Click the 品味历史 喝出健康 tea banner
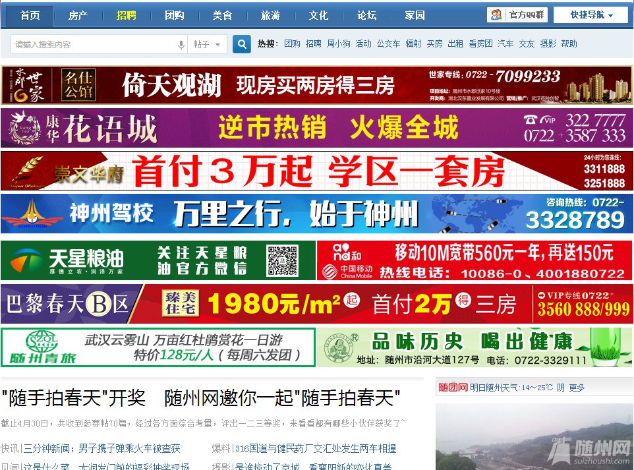Viewport: 634px width, 470px height. [475, 347]
